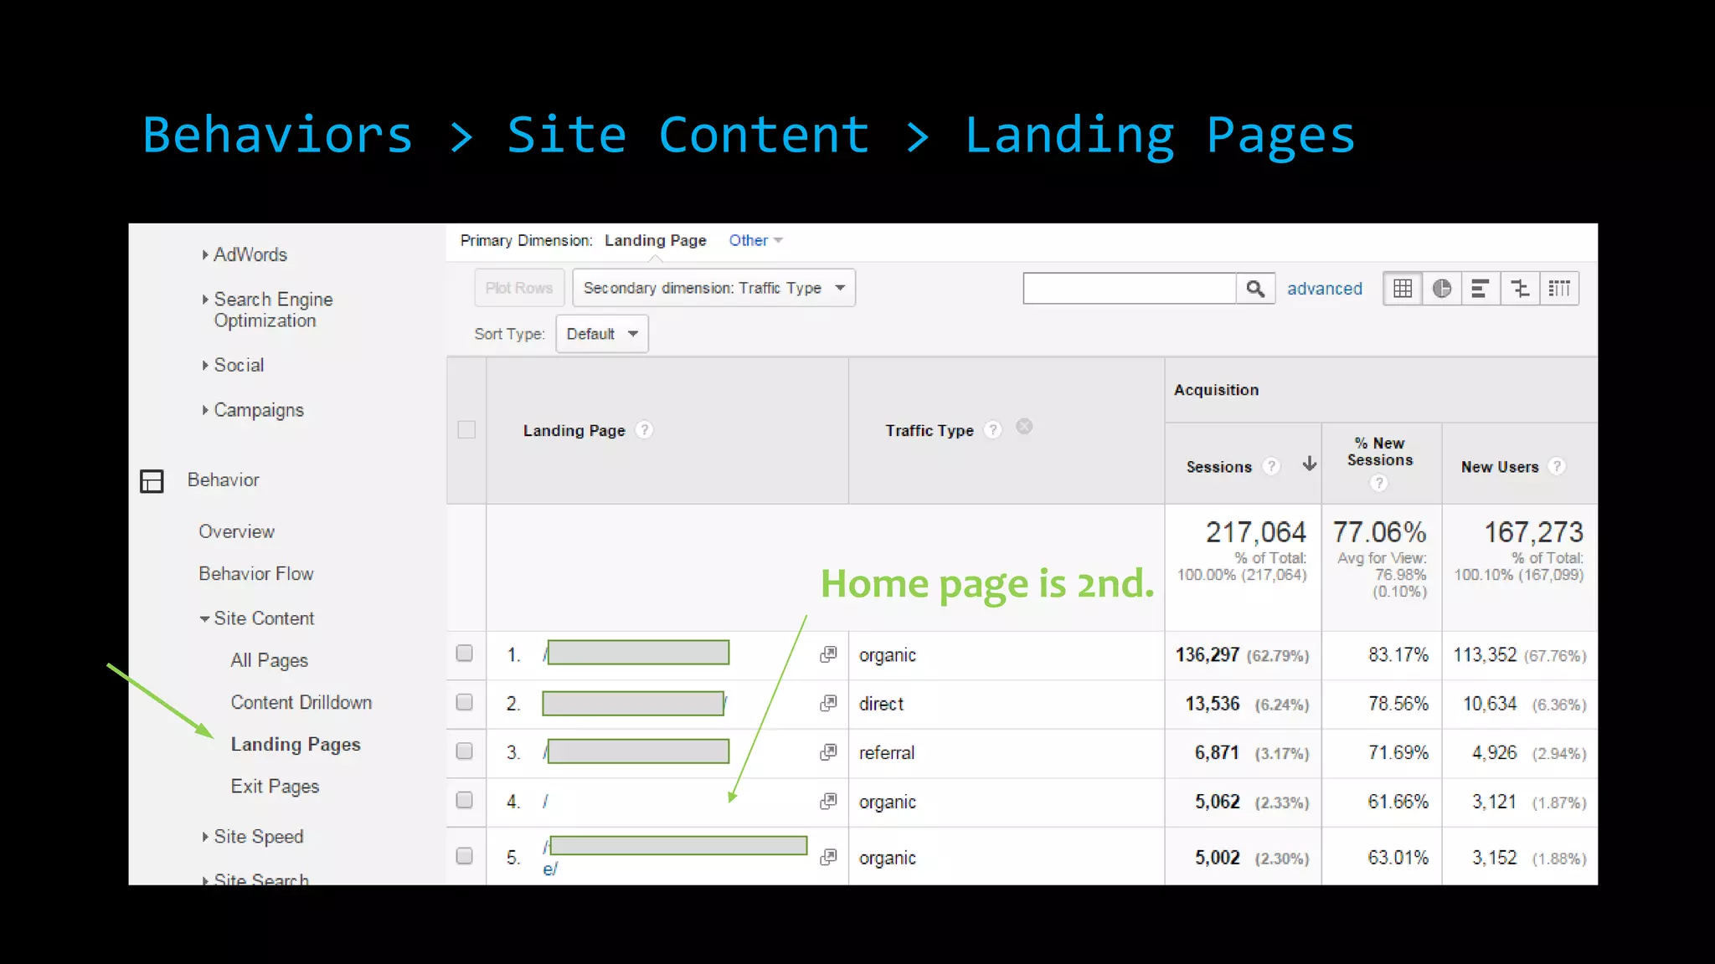The width and height of the screenshot is (1715, 964).
Task: Sort by the Sessions column header
Action: tap(1219, 467)
